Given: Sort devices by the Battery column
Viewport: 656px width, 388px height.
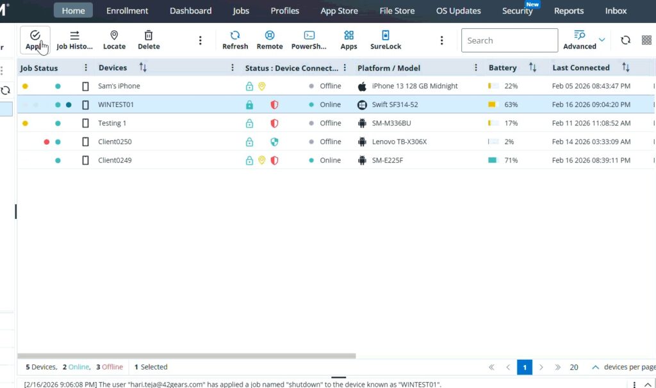Looking at the screenshot, I should click(532, 68).
